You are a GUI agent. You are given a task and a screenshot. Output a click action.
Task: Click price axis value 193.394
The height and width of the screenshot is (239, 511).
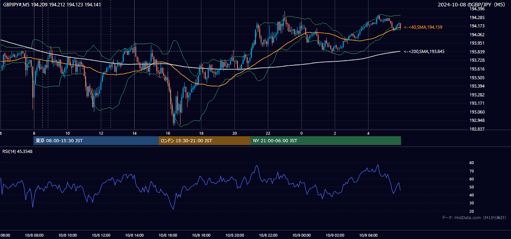477,86
